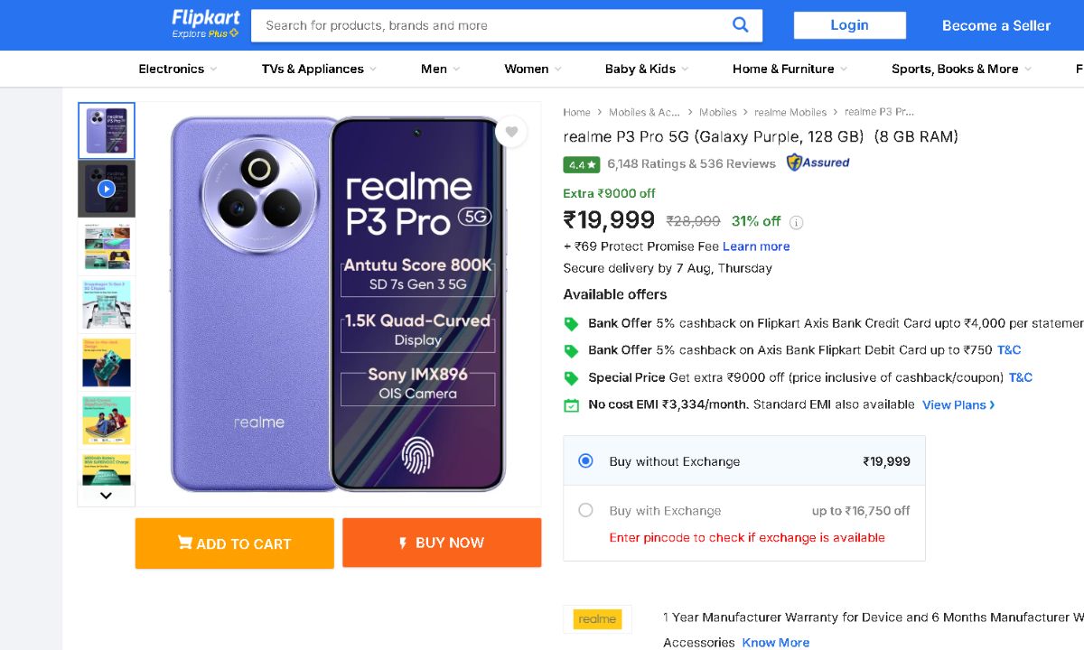This screenshot has width=1084, height=650.
Task: Add phone to wishlist with heart icon
Action: tap(511, 132)
